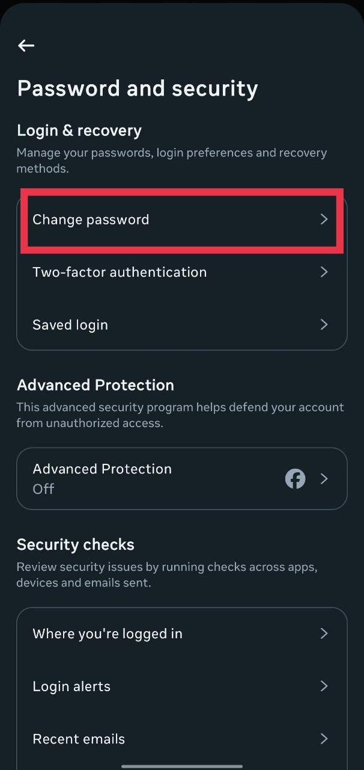Screen dimensions: 364x770
Task: Click the Saved login chevron icon
Action: point(324,325)
